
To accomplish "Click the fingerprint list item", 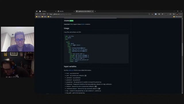I will (89, 84).
